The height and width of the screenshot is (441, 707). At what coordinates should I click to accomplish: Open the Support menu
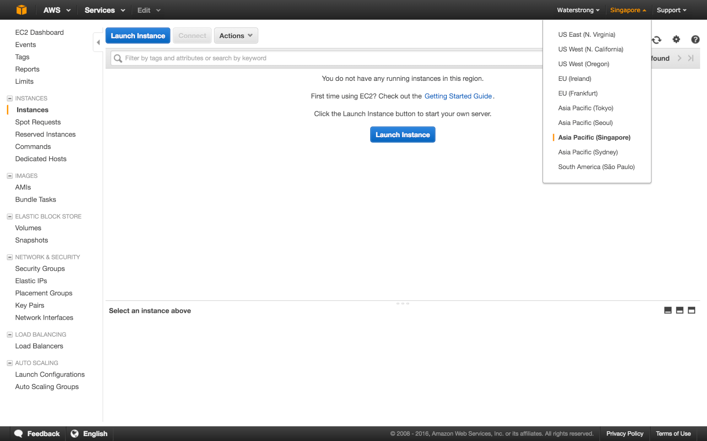(671, 10)
